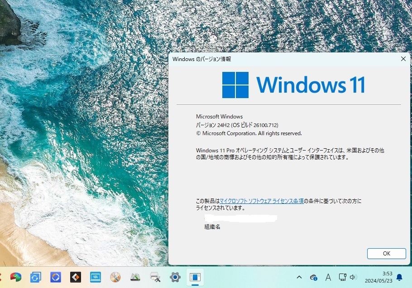
Task: Click OK in the Windows version dialog
Action: tap(386, 253)
